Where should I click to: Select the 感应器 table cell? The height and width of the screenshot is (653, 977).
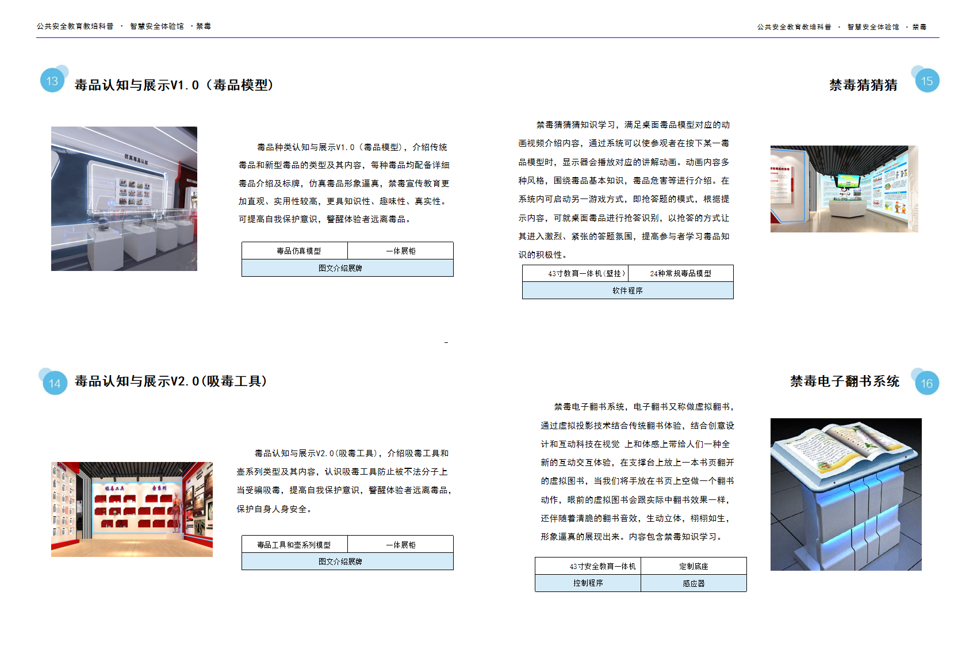[x=694, y=583]
